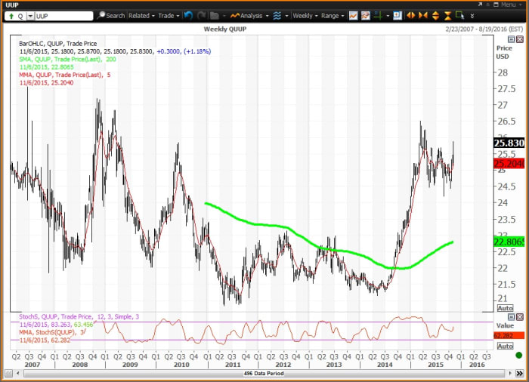The height and width of the screenshot is (382, 529).
Task: Toggle Auto scale on price axis
Action: [x=505, y=309]
